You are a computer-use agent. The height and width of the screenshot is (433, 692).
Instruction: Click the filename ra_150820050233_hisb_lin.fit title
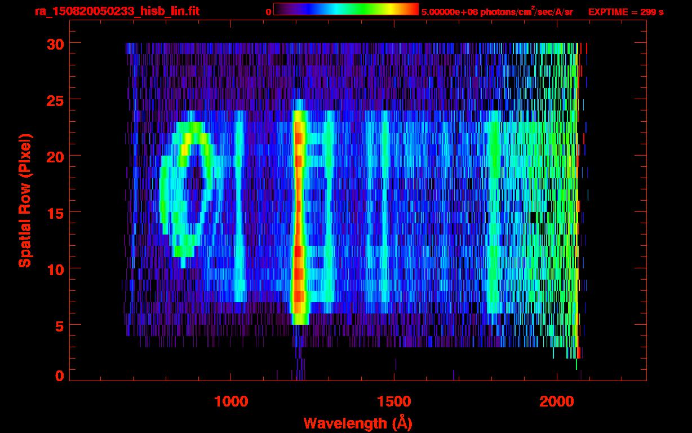(x=117, y=11)
